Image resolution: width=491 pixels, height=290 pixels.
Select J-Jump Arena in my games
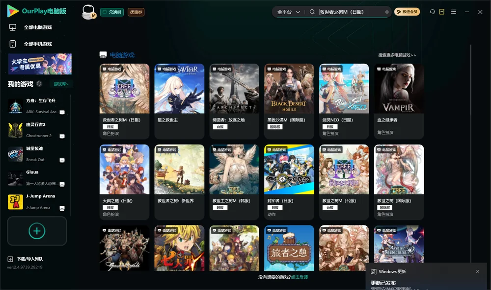click(36, 201)
